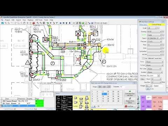This screenshot has height=126, width=168.
Task: Click the Length black tile
Action: (70, 106)
